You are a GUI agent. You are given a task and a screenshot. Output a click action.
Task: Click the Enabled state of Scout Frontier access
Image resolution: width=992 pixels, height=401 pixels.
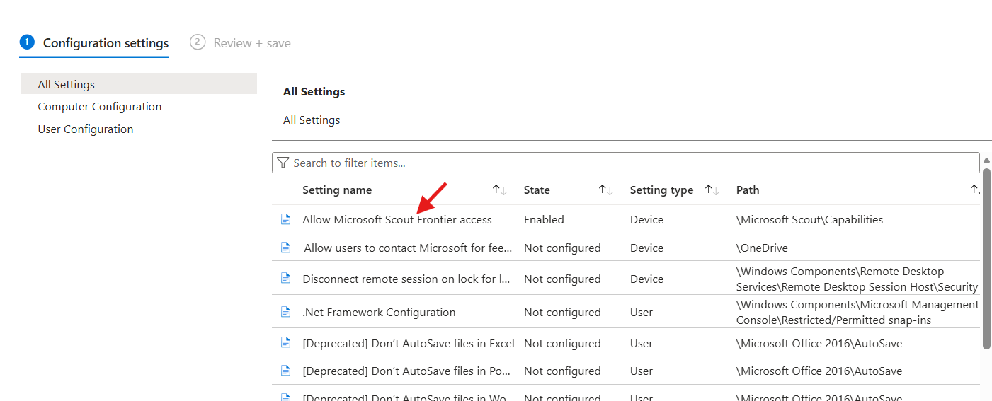tap(544, 219)
